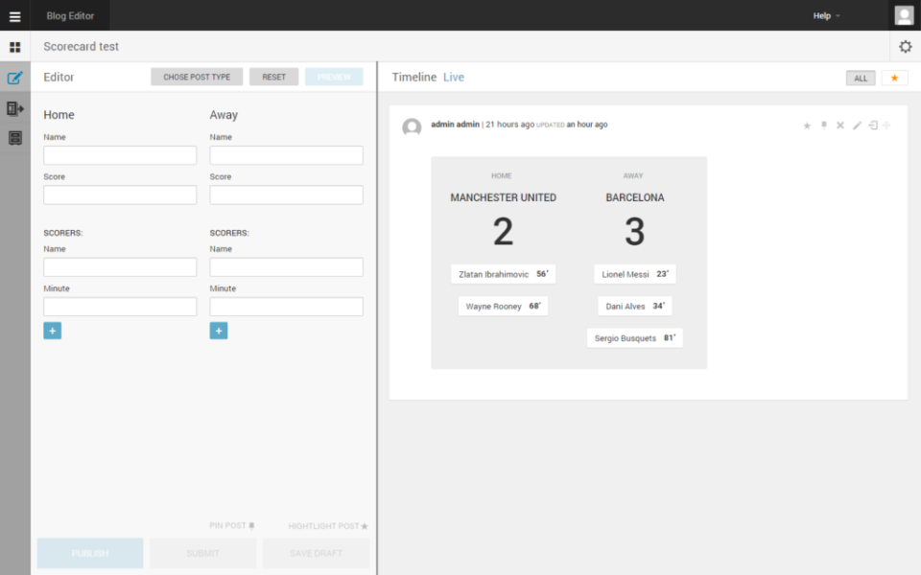Enable the orange star filter in the timeline
The height and width of the screenshot is (575, 921).
(x=894, y=78)
